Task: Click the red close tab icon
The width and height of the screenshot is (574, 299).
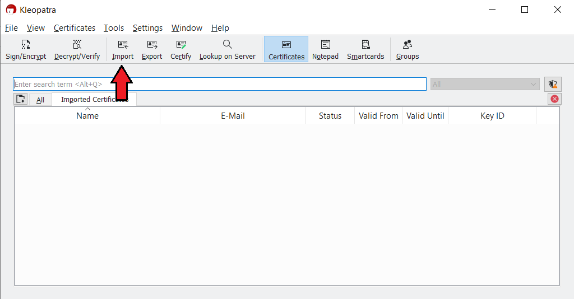Action: point(554,99)
